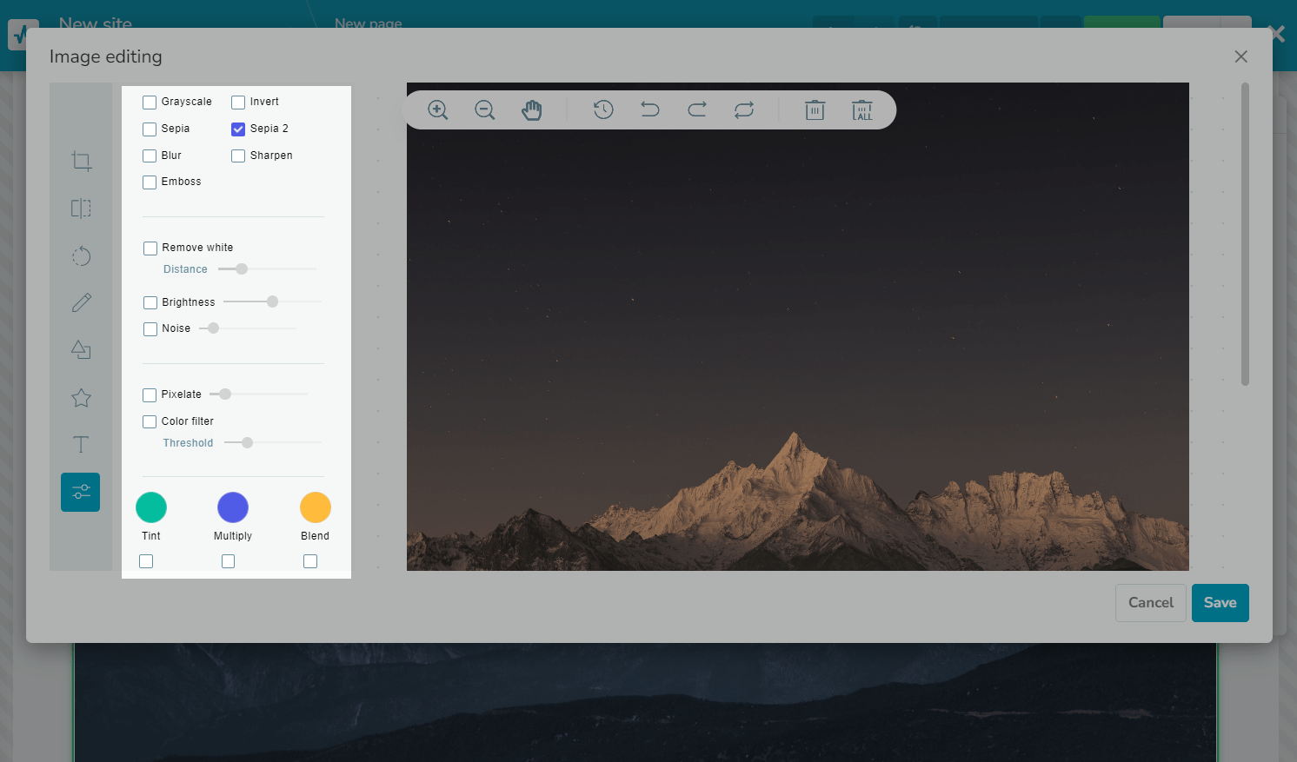Viewport: 1297px width, 762px height.
Task: Redo the last edit
Action: click(x=697, y=110)
